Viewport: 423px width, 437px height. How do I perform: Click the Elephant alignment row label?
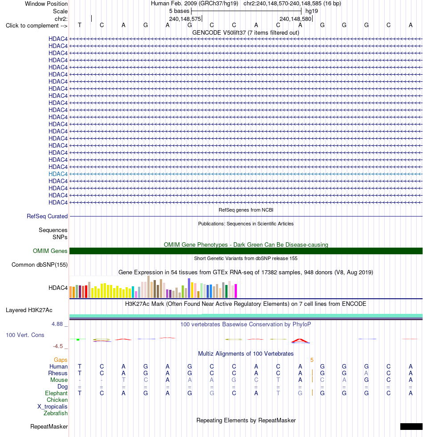pos(57,393)
